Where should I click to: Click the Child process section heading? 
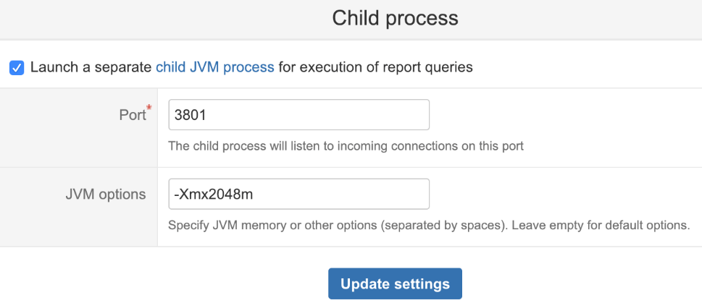point(395,18)
